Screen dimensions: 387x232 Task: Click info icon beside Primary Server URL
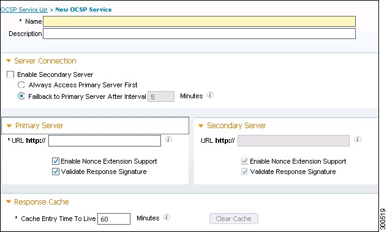(x=168, y=139)
